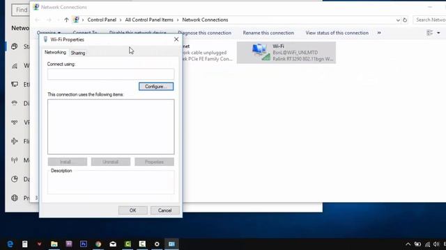This screenshot has width=446, height=250.
Task: Select Dial-up icon in Settings sidebar
Action: 15,103
